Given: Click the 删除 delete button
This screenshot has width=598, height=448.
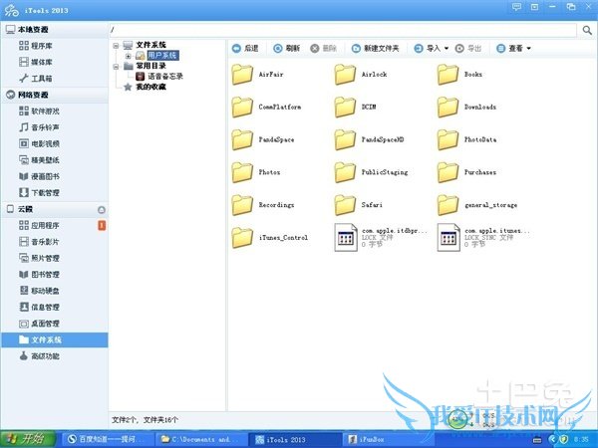Looking at the screenshot, I should point(323,49).
